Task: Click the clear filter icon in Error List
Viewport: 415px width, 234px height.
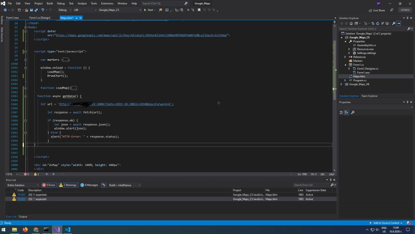Action: pos(104,185)
